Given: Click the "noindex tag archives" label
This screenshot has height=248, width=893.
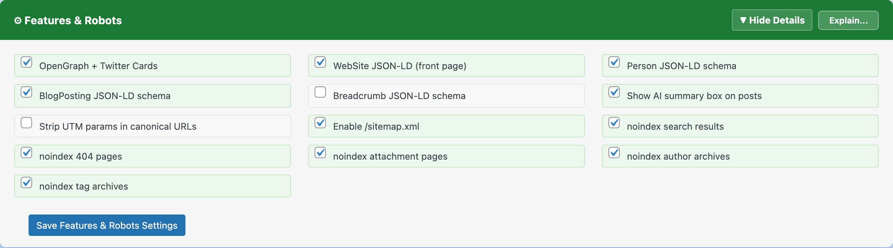Looking at the screenshot, I should click(x=83, y=186).
